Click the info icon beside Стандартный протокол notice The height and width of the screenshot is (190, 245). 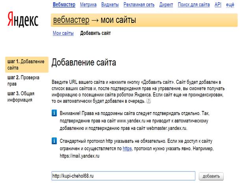54,141
